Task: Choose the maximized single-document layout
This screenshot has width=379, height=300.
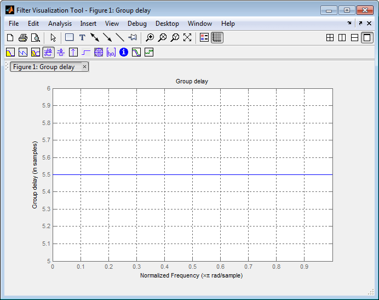Action: point(367,38)
